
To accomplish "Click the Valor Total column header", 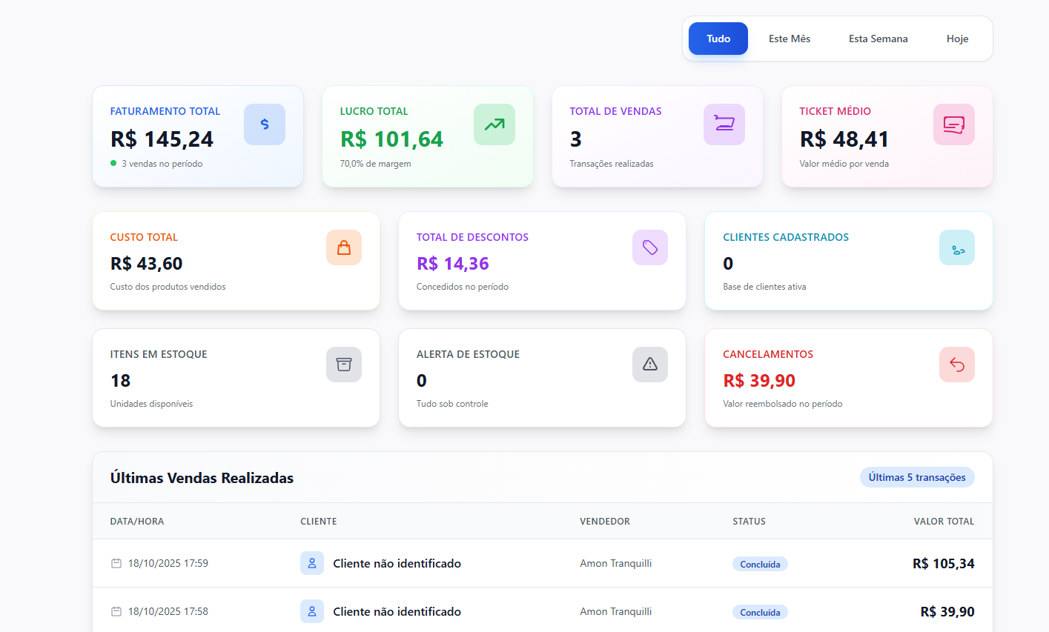I will point(944,521).
